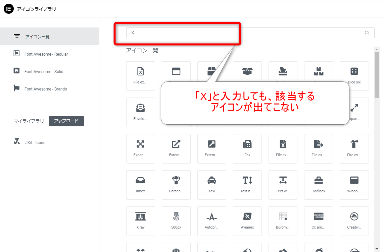Select the Fax icon
Viewport: 384px width, 252px height.
pos(247,149)
